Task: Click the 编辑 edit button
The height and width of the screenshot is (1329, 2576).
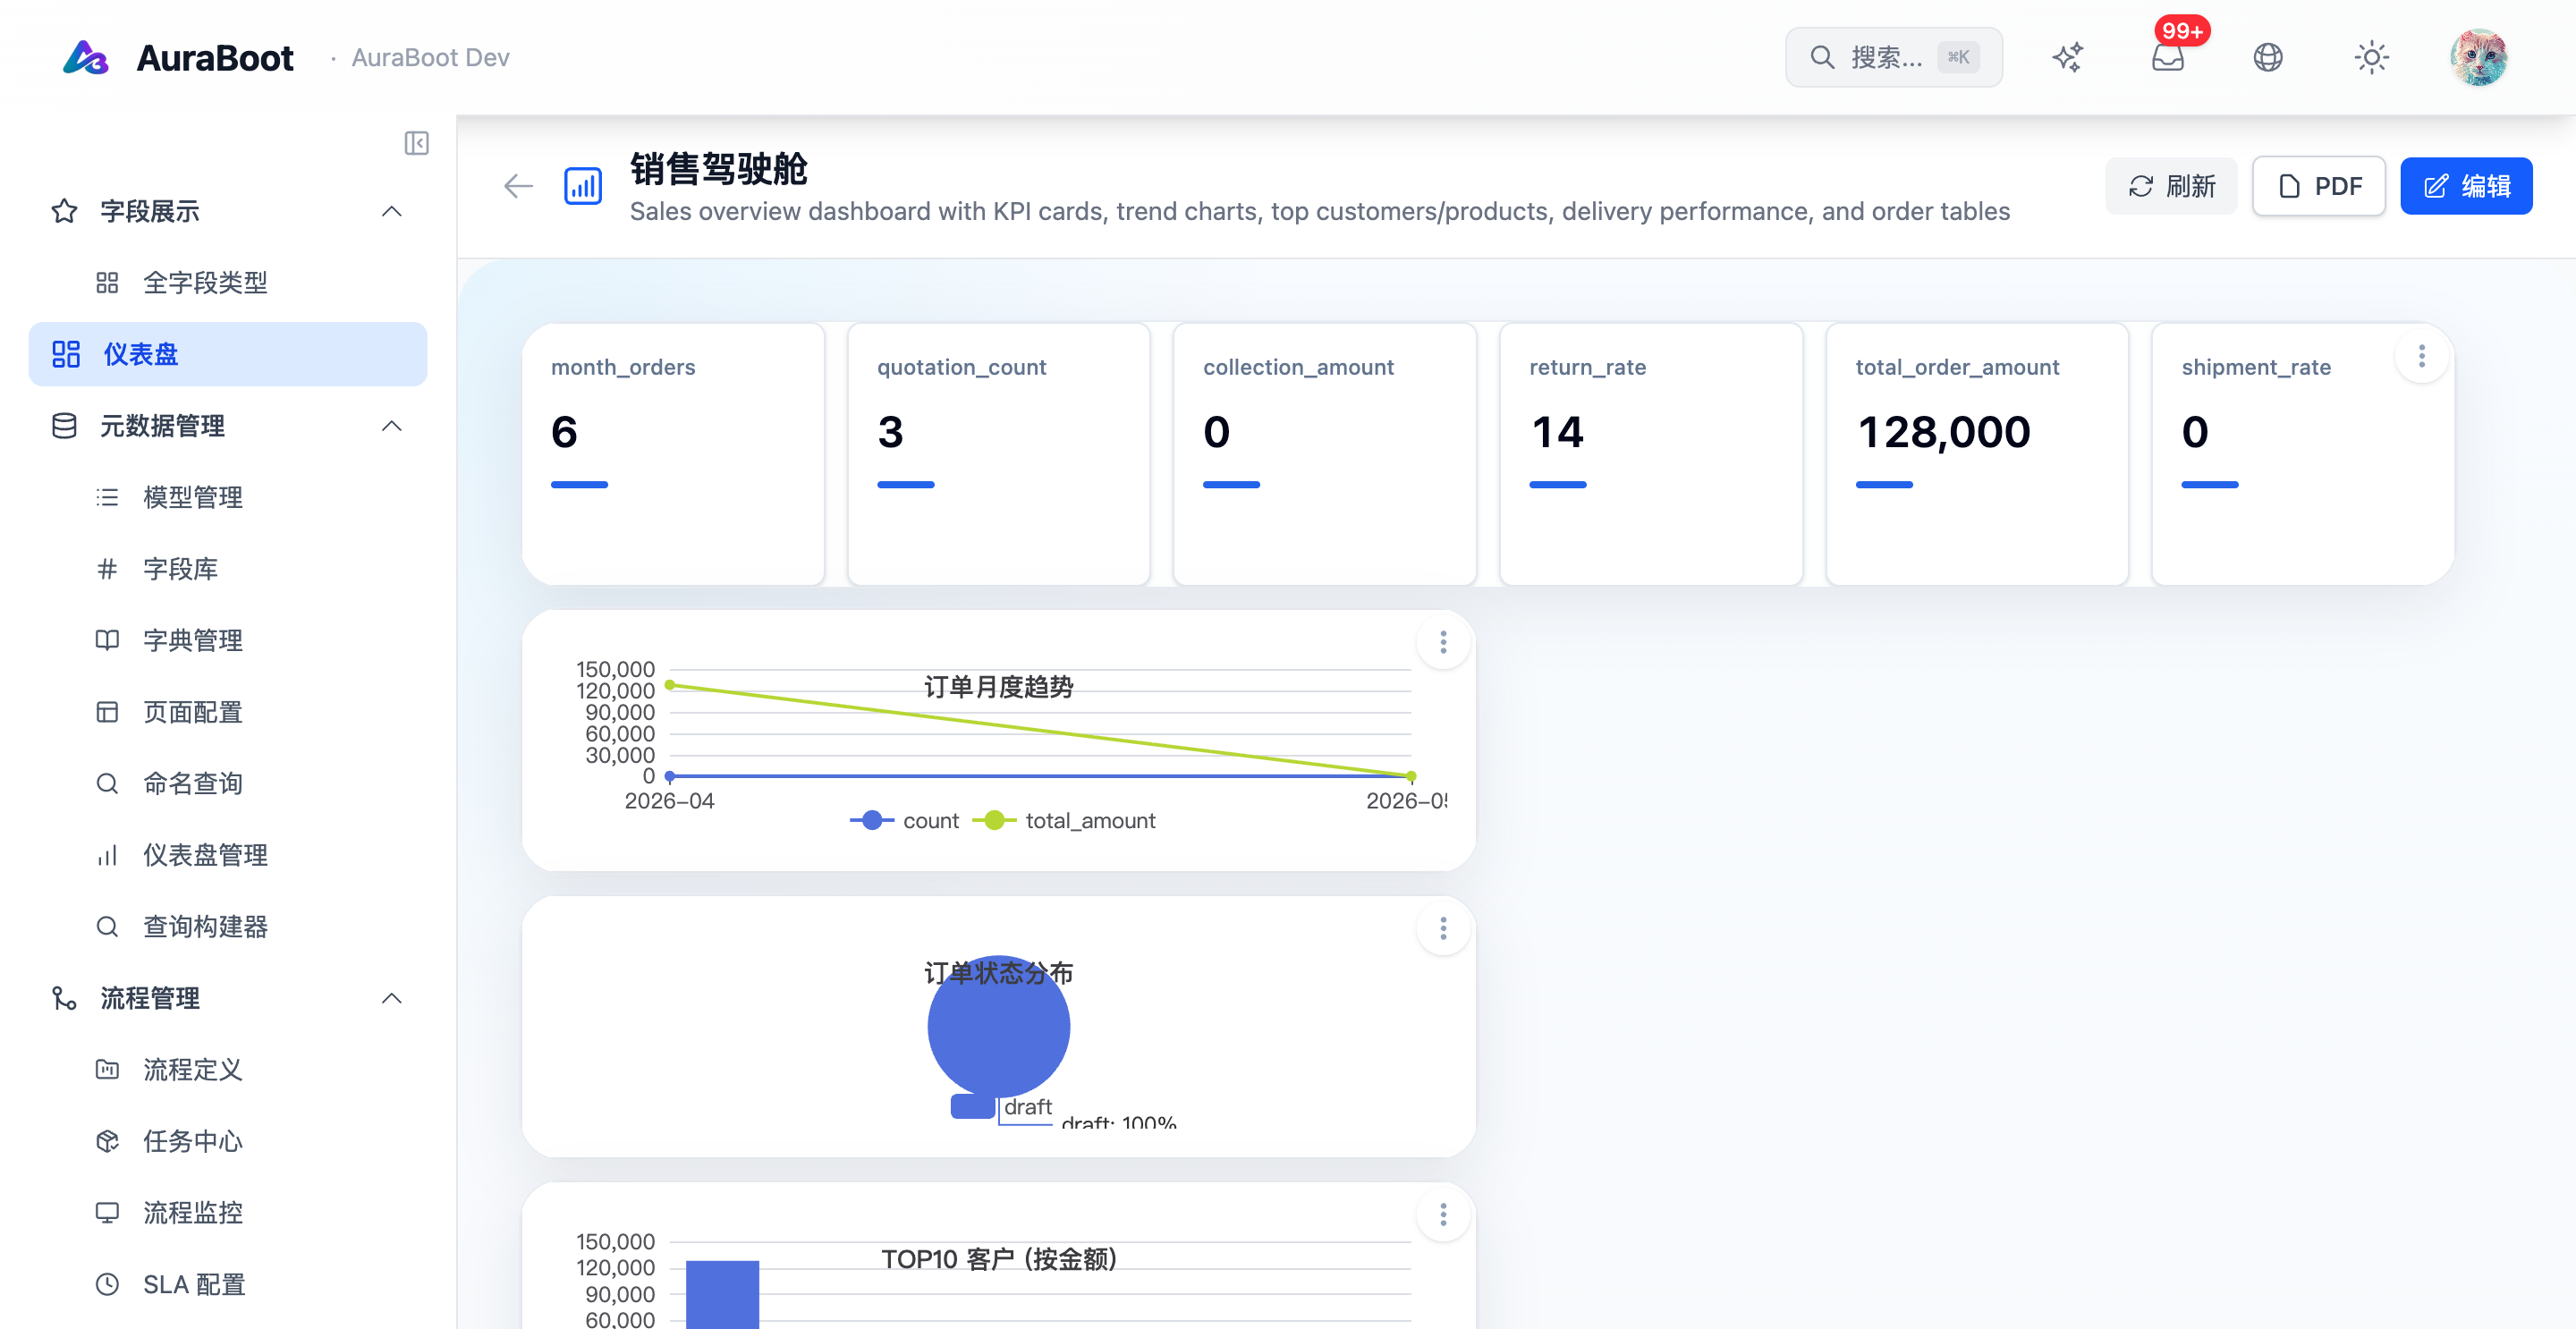Action: [x=2466, y=186]
